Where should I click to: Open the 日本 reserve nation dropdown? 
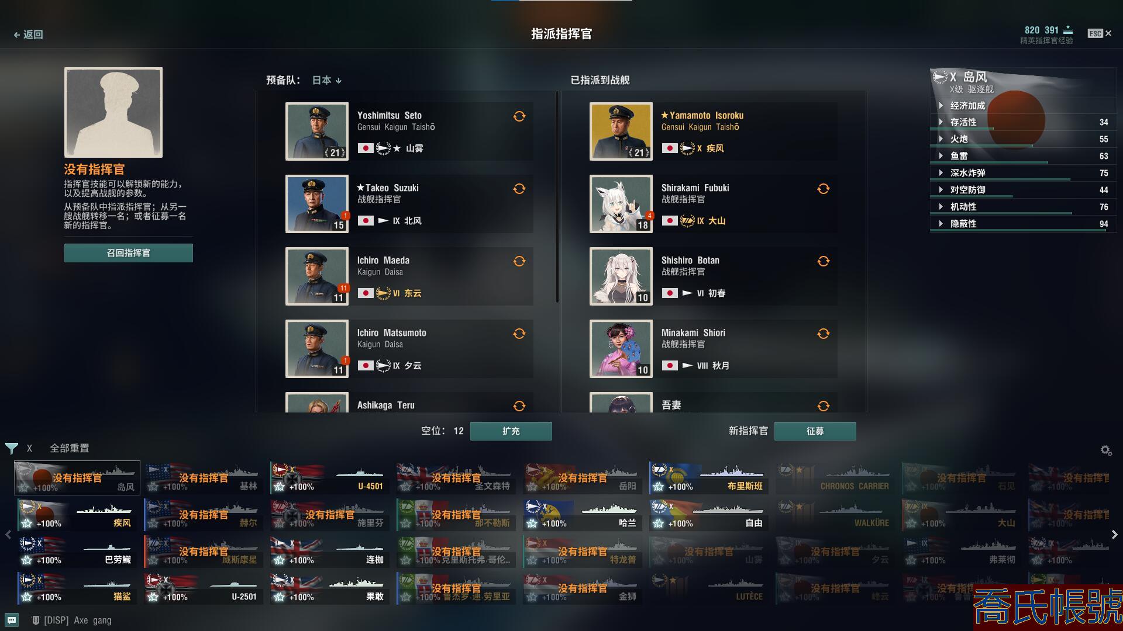coord(326,80)
